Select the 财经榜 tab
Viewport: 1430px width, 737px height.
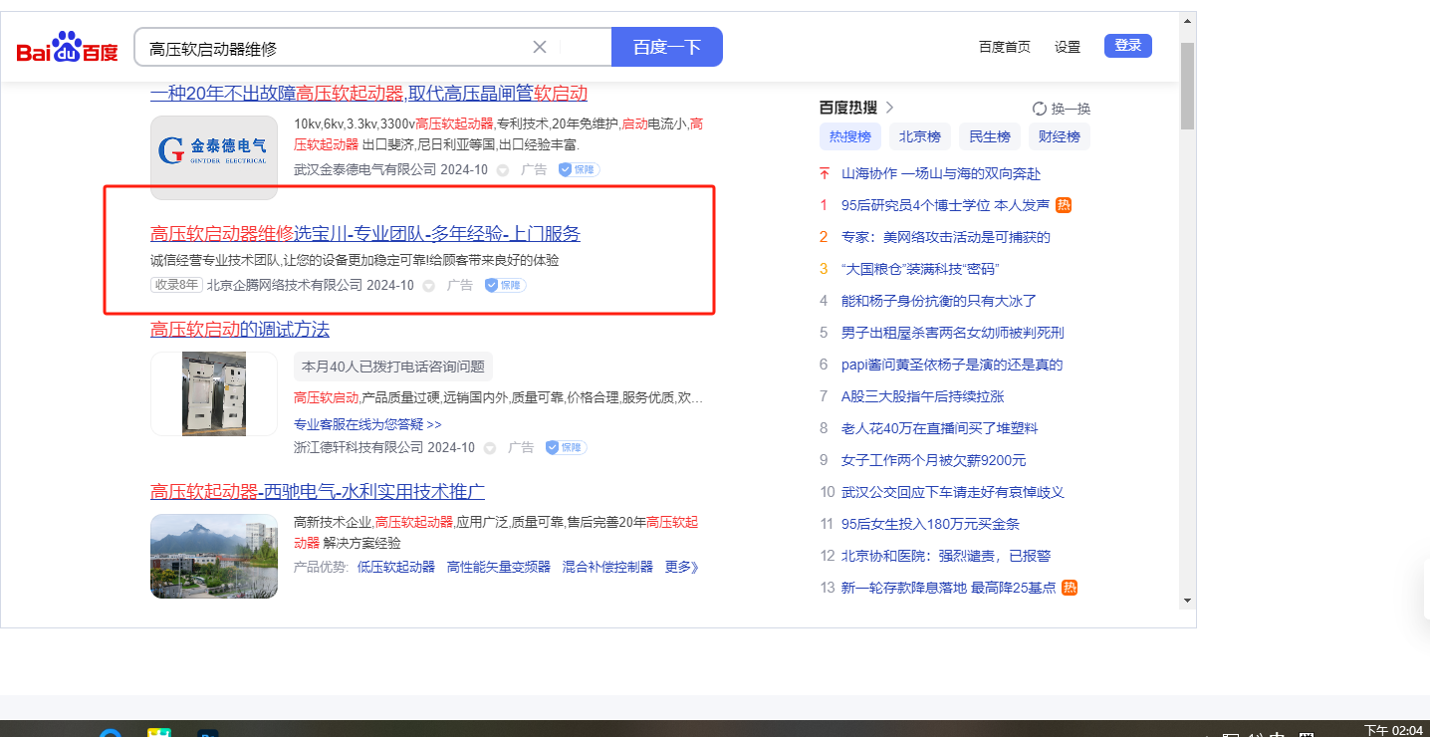(1059, 136)
